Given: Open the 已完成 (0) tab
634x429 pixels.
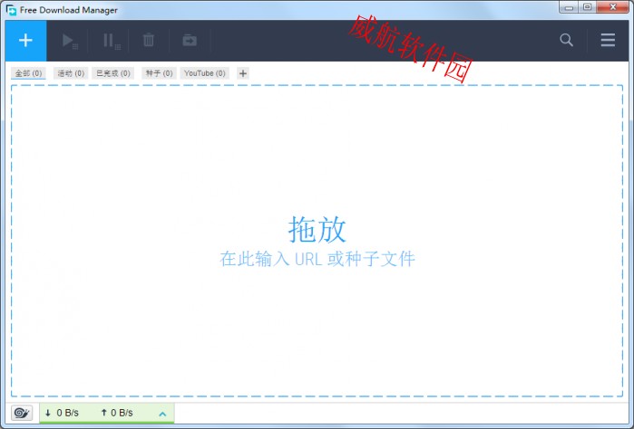Looking at the screenshot, I should (x=113, y=73).
